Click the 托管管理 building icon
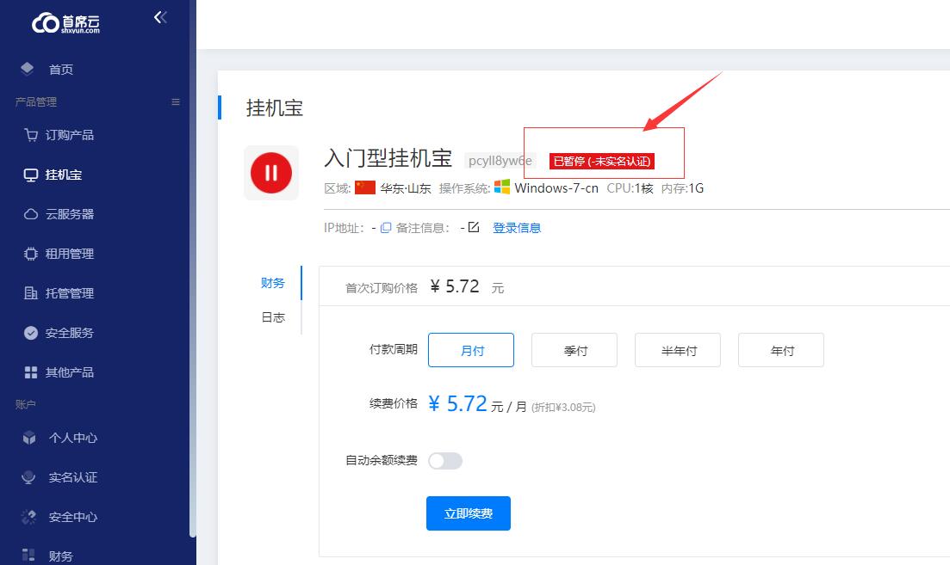The image size is (950, 565). 31,293
